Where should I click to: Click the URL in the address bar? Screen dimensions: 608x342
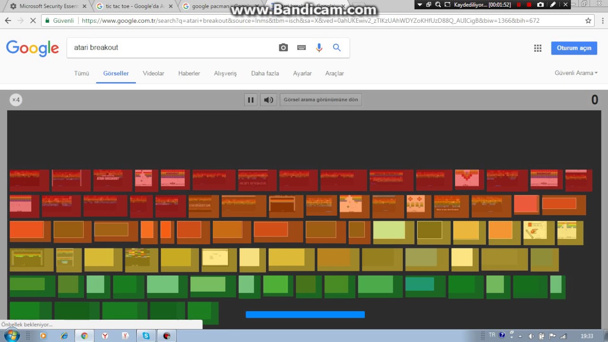311,21
